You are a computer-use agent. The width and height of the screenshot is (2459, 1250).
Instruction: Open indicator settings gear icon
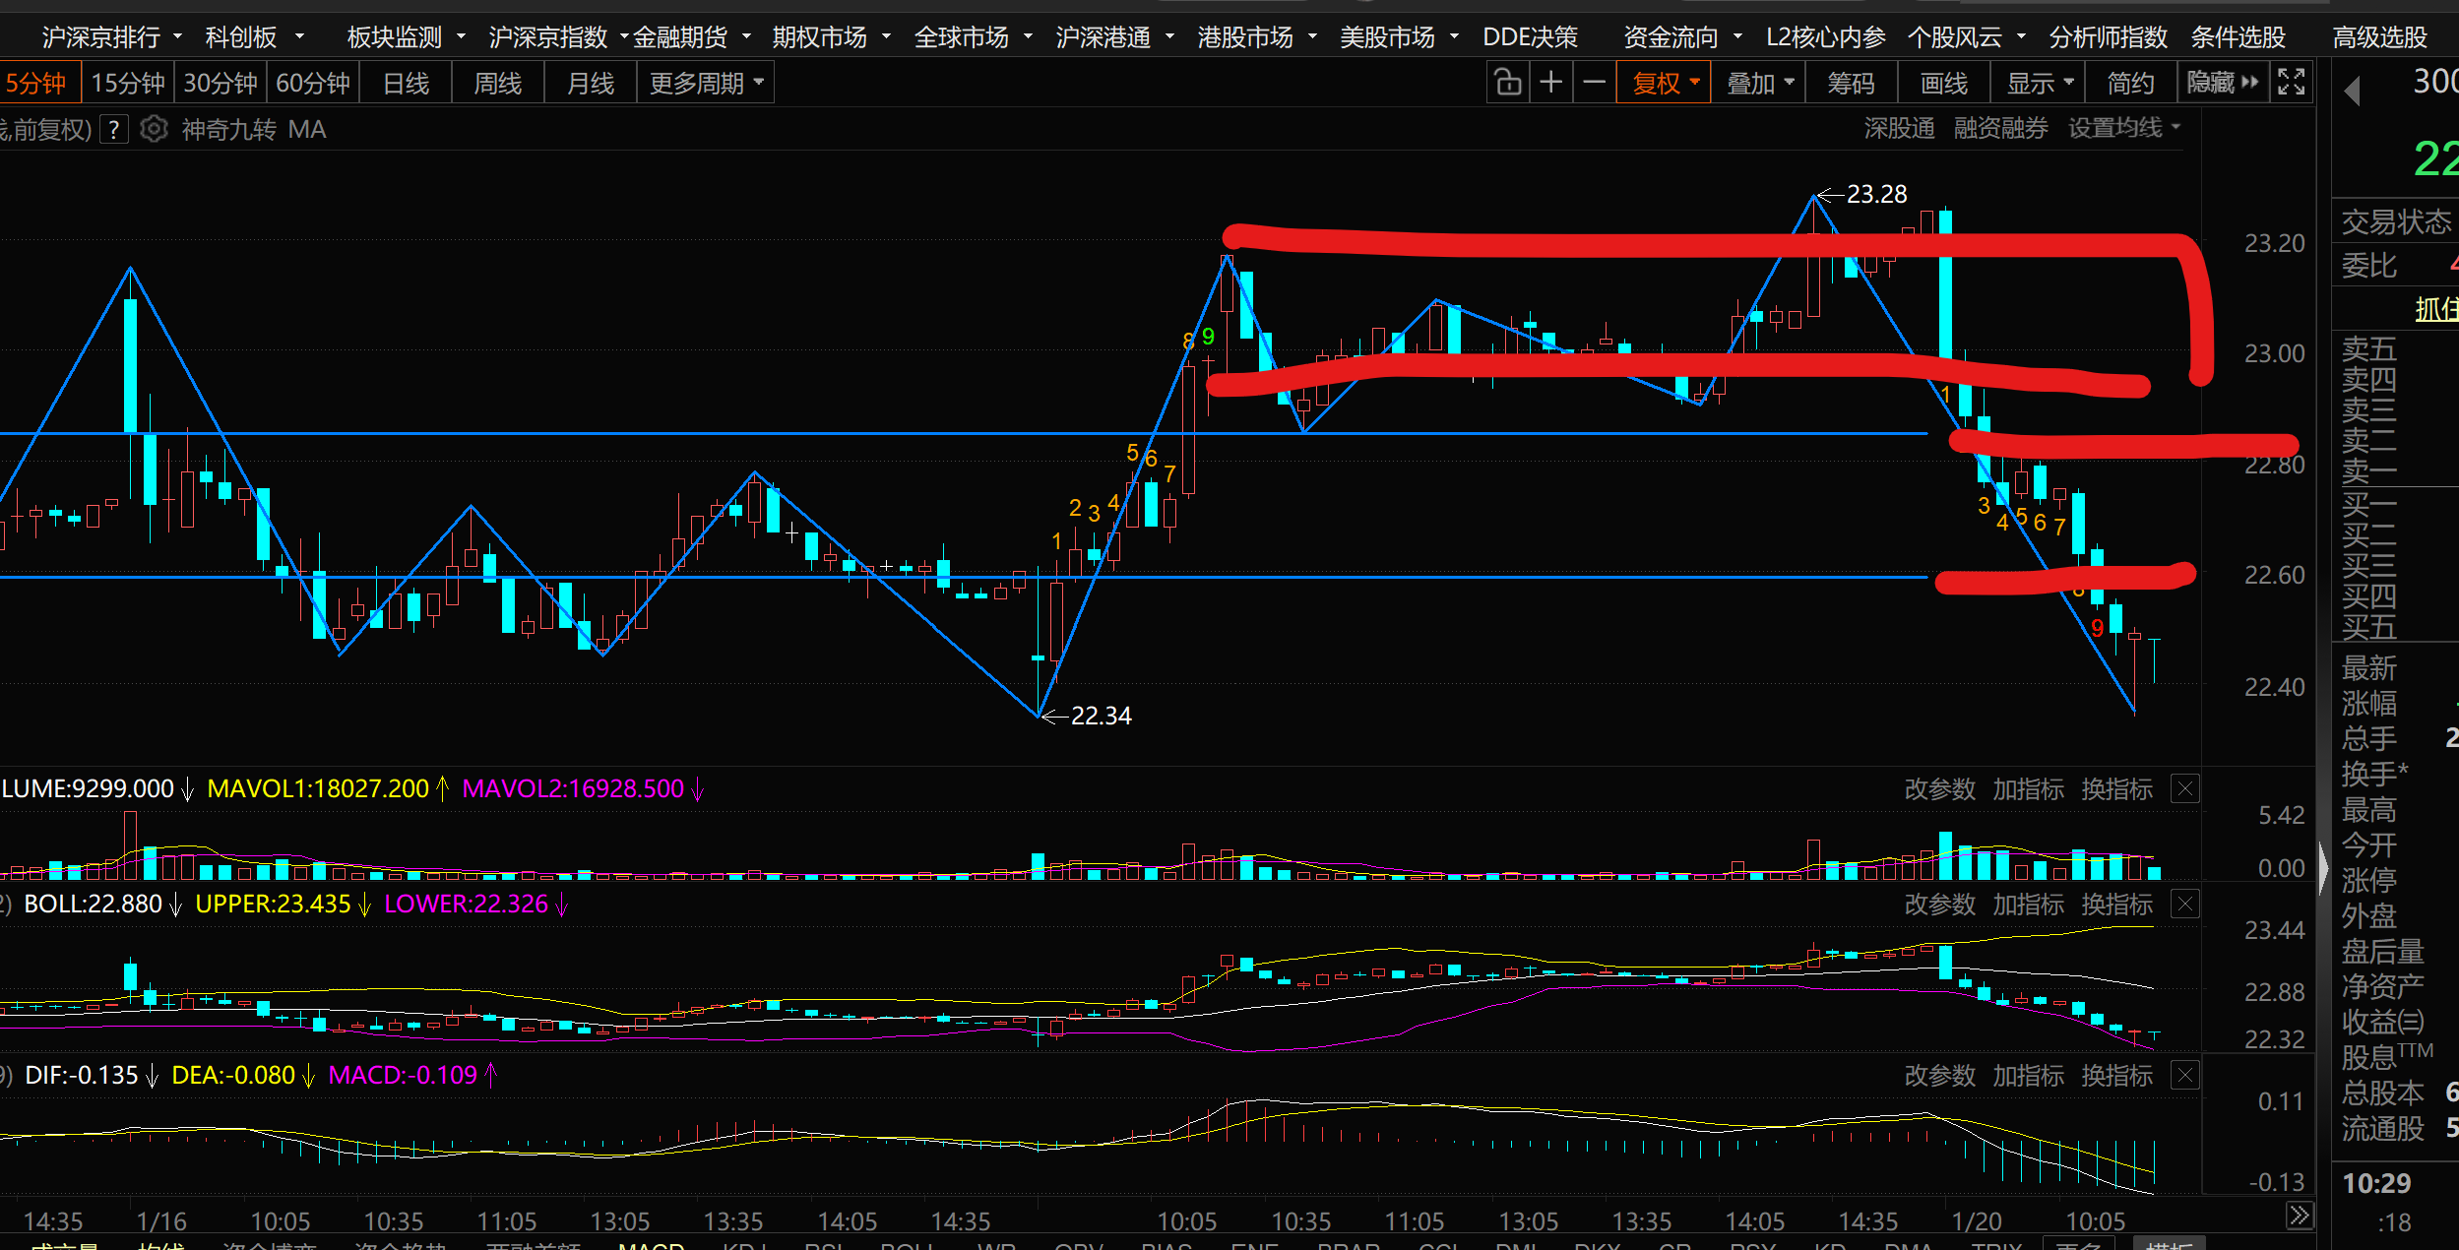coord(154,129)
